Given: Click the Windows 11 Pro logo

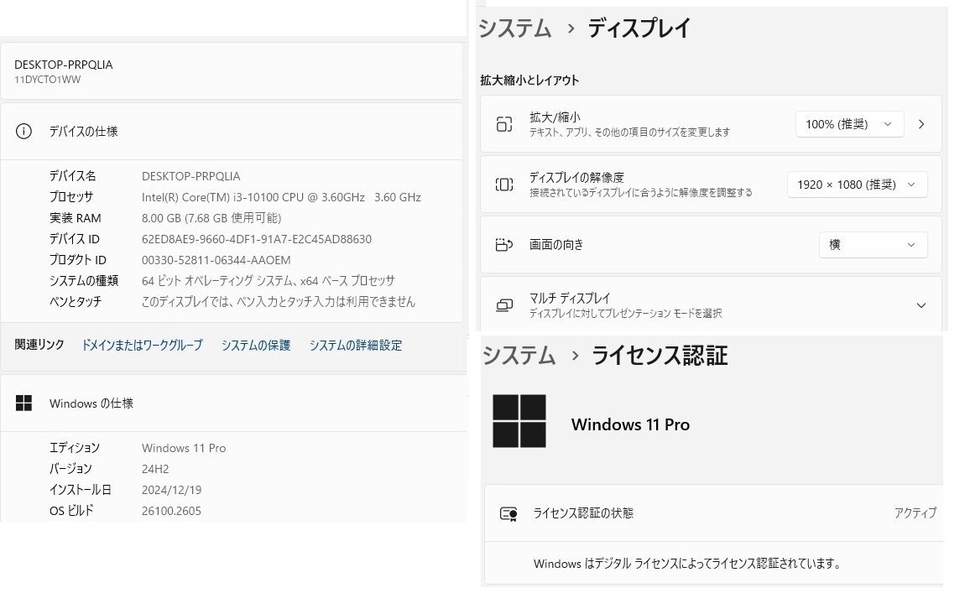Looking at the screenshot, I should pyautogui.click(x=521, y=421).
